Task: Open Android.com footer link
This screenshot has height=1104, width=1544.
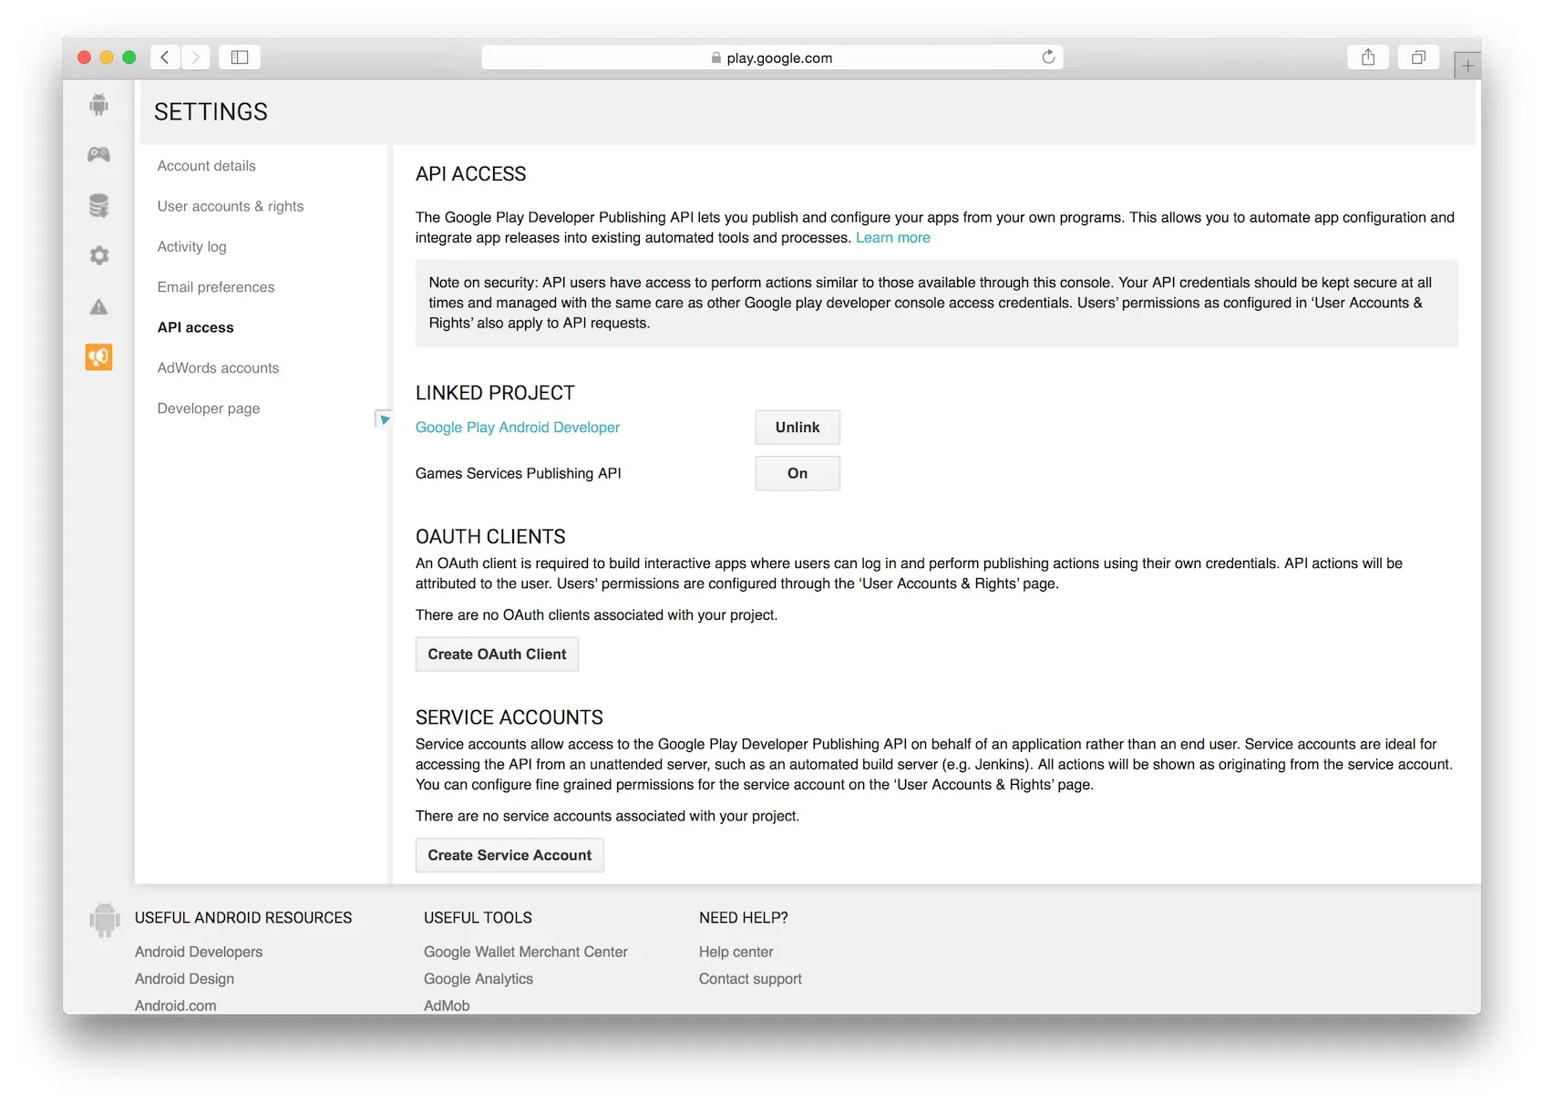Action: (176, 1006)
